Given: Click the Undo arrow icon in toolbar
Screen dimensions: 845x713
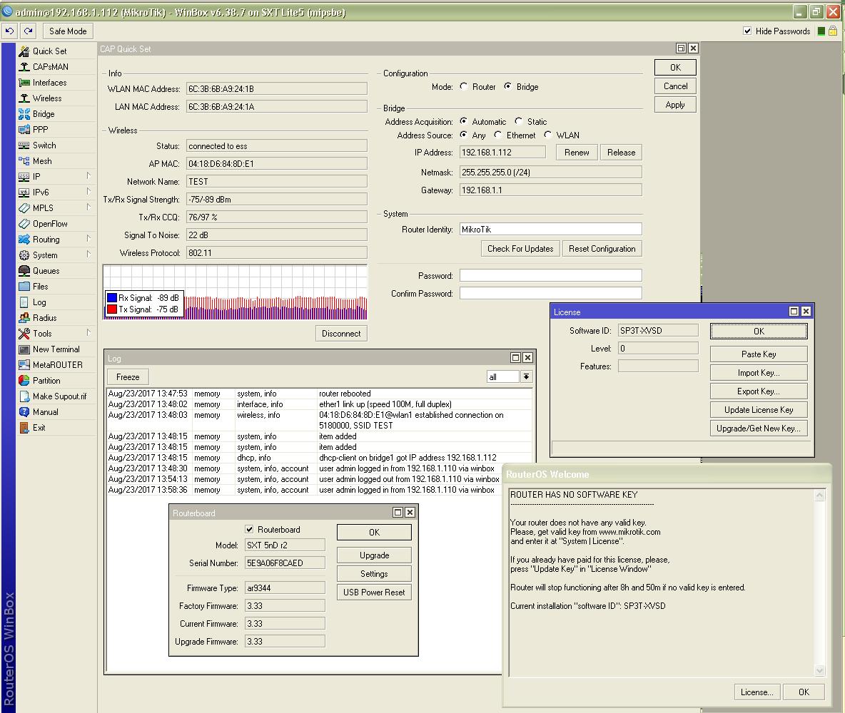Looking at the screenshot, I should 10,31.
